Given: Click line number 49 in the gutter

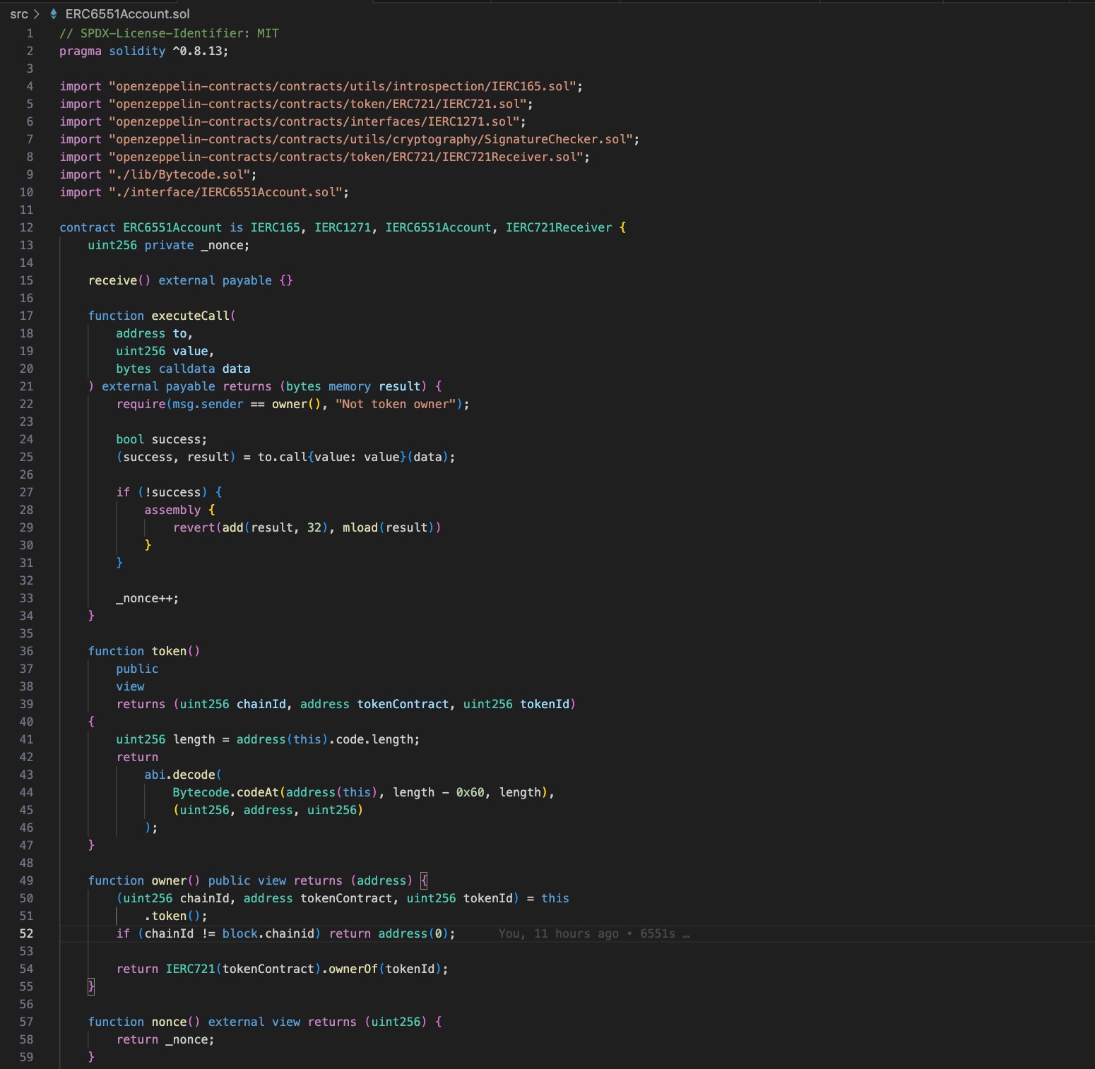Looking at the screenshot, I should point(26,880).
